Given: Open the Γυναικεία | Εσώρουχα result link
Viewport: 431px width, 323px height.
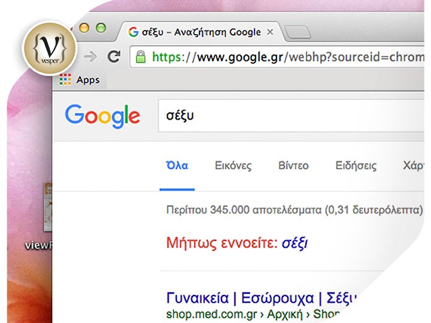Looking at the screenshot, I should coord(261,298).
